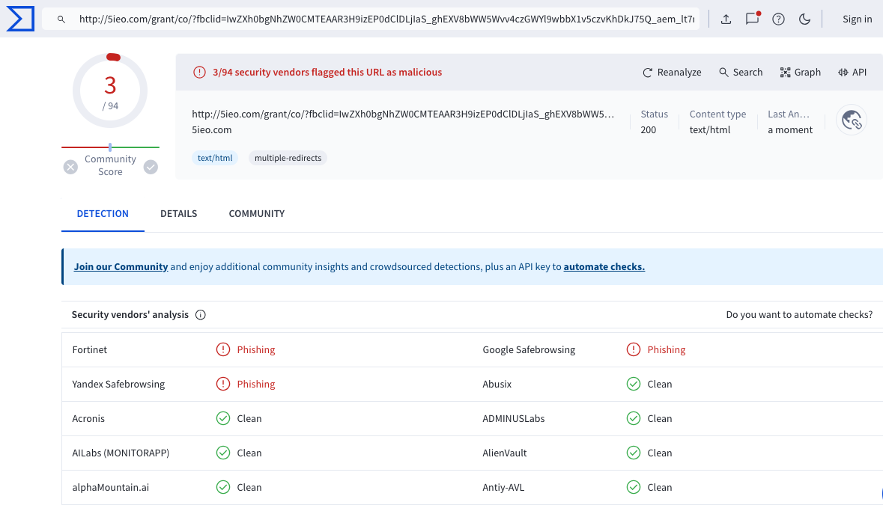Select the Yandex Safebrowsing vendor name

118,384
